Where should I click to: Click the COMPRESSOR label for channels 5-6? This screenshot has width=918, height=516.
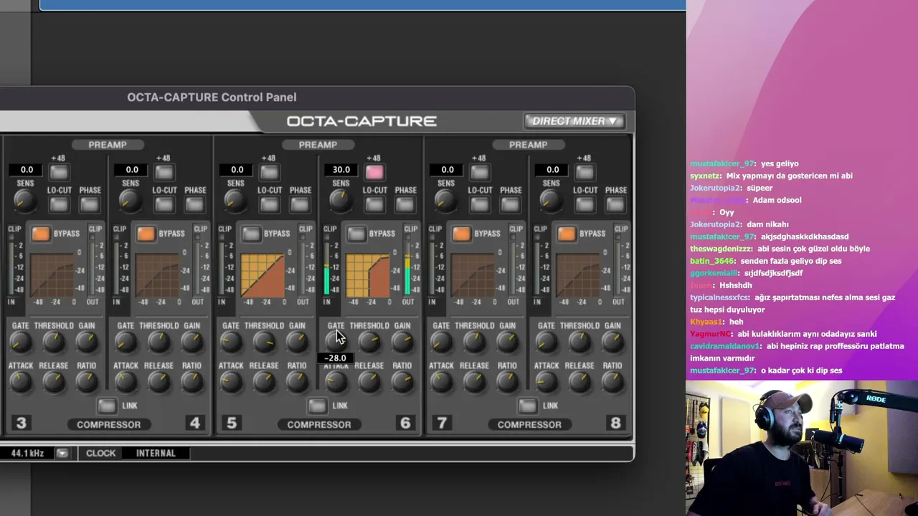tap(319, 424)
